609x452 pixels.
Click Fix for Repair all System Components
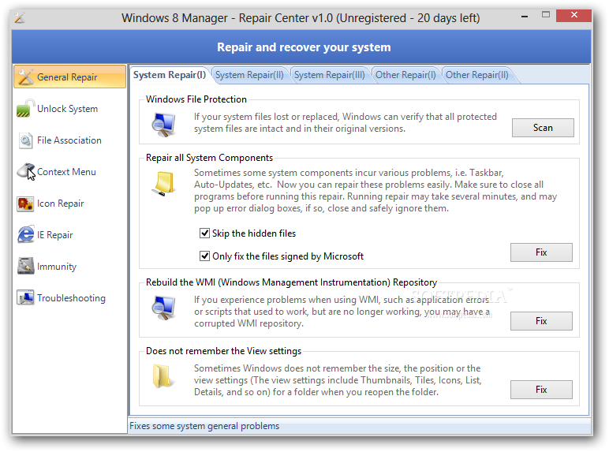(x=541, y=252)
